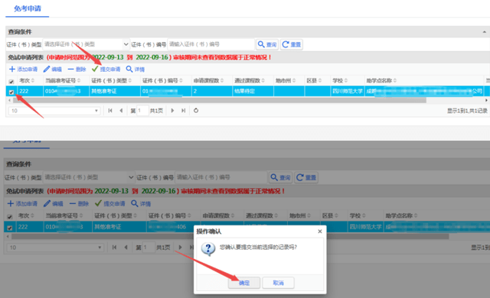Click 取消 in the confirmation dialog
The width and height of the screenshot is (490, 298).
coord(278,283)
